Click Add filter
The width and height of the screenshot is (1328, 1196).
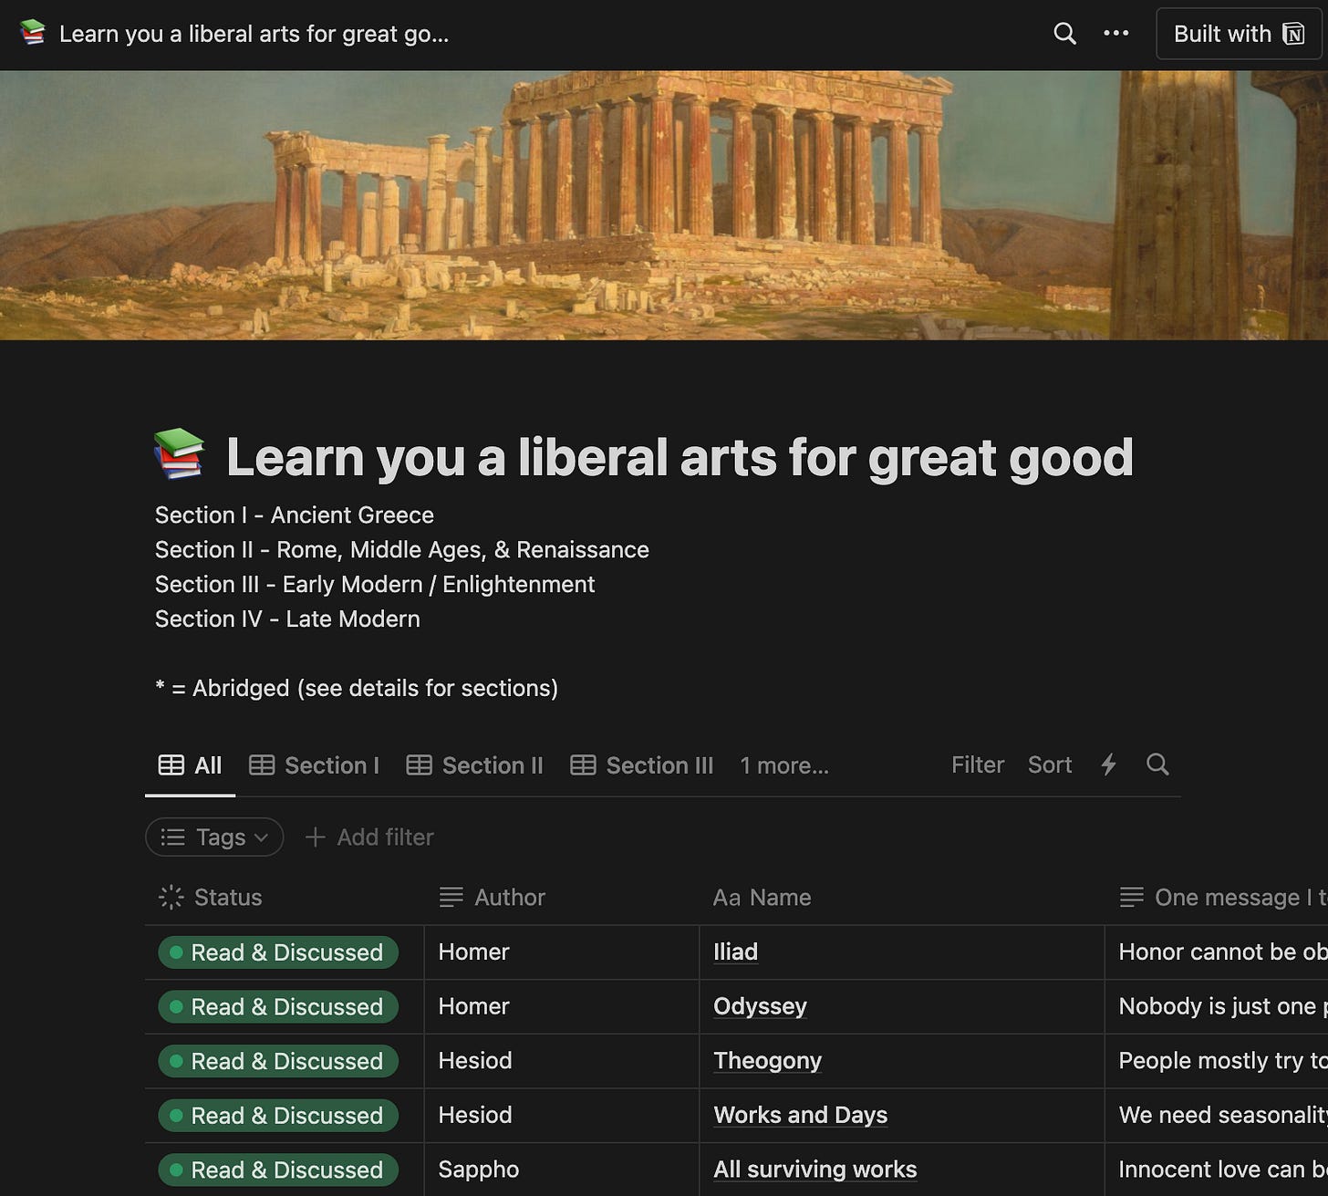pos(369,837)
